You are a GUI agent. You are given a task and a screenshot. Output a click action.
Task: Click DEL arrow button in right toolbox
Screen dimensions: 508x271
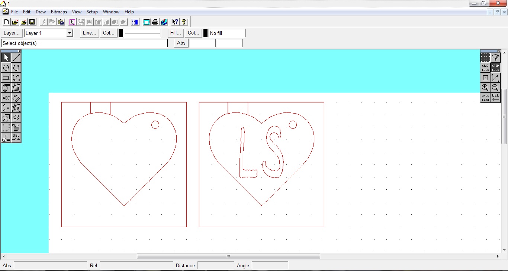click(x=495, y=98)
